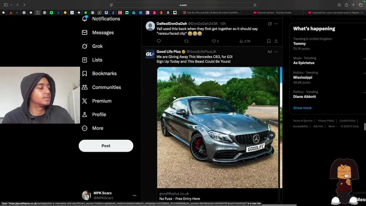Screen dimensions: 366x206
Task: Click Grok explain icon on DaRealDonDaDah's post
Action: pyautogui.click(x=270, y=24)
